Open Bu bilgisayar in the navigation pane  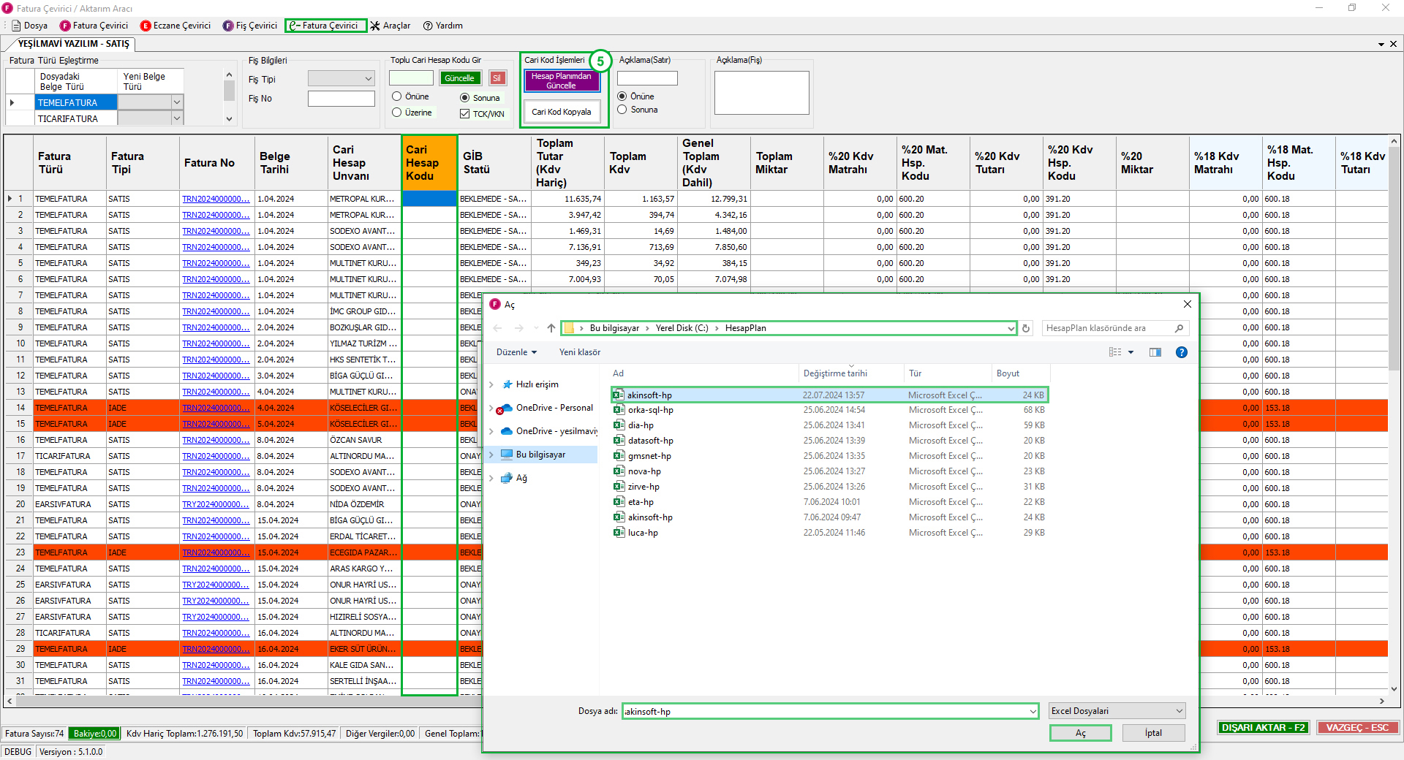tap(540, 455)
